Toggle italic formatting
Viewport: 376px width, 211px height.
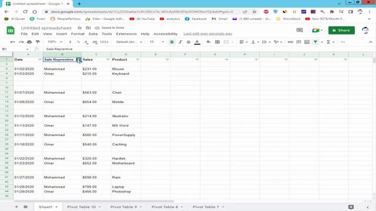click(180, 42)
